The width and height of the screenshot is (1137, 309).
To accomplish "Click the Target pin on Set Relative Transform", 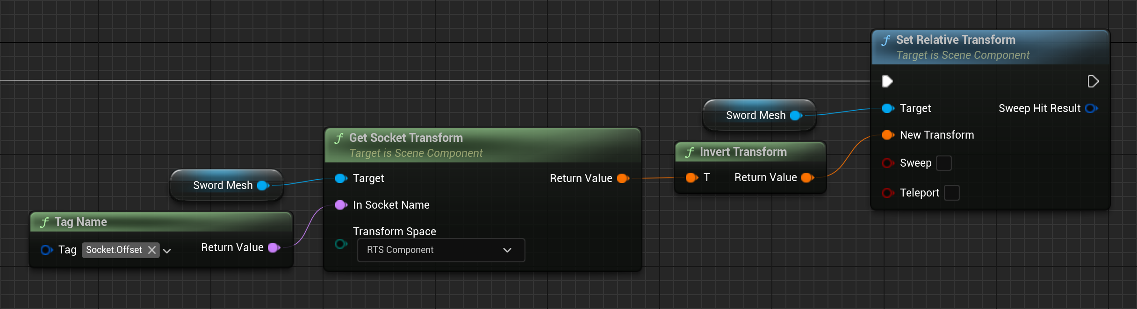I will click(888, 108).
